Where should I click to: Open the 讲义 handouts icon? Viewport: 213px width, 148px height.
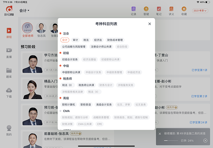coord(171,11)
